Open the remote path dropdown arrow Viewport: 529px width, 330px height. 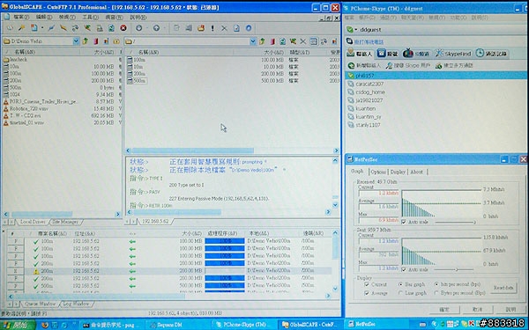[x=253, y=41]
